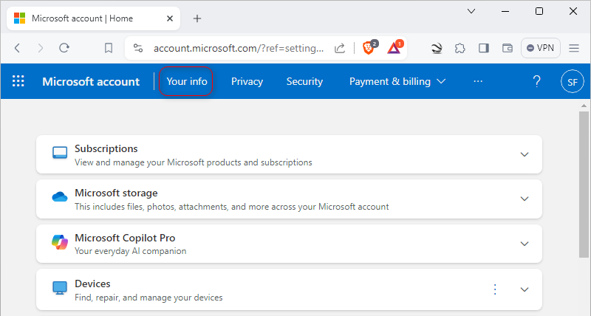Open the Microsoft apps grid launcher
Viewport: 591px width, 316px height.
[18, 81]
